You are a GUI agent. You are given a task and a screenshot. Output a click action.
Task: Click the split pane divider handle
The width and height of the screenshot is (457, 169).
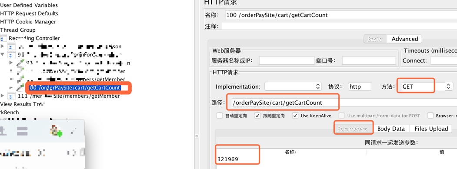[x=196, y=136]
